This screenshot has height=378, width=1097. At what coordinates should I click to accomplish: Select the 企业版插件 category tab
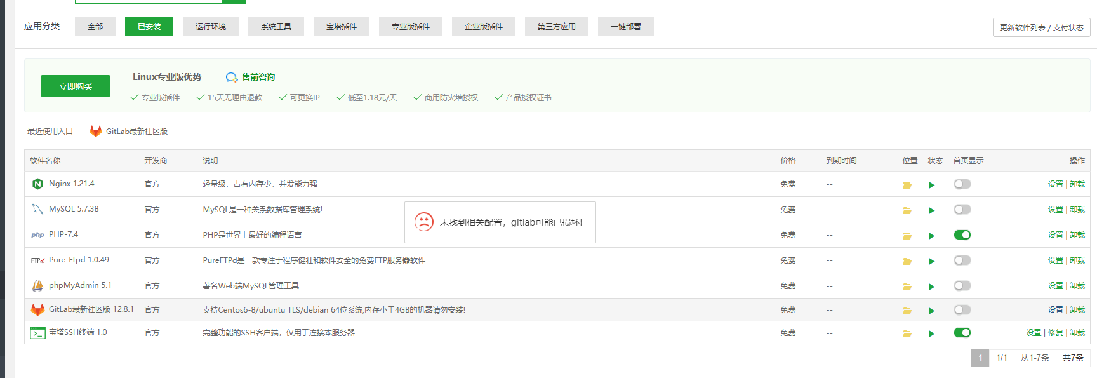[484, 26]
